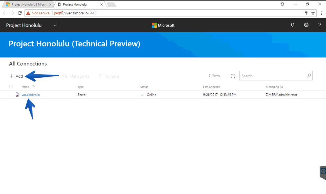Click the browser forward arrow
Image resolution: width=326 pixels, height=194 pixels.
(12, 13)
